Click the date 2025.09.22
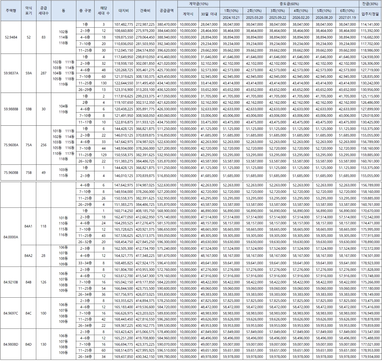Image resolution: width=382 pixels, height=361 pixels. 278,17
